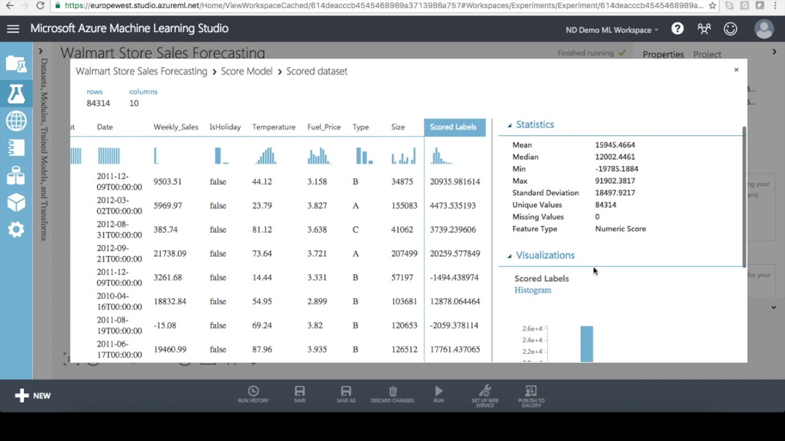Open the Notebooks sidebar icon
Viewport: 785px width, 441px height.
[x=16, y=148]
